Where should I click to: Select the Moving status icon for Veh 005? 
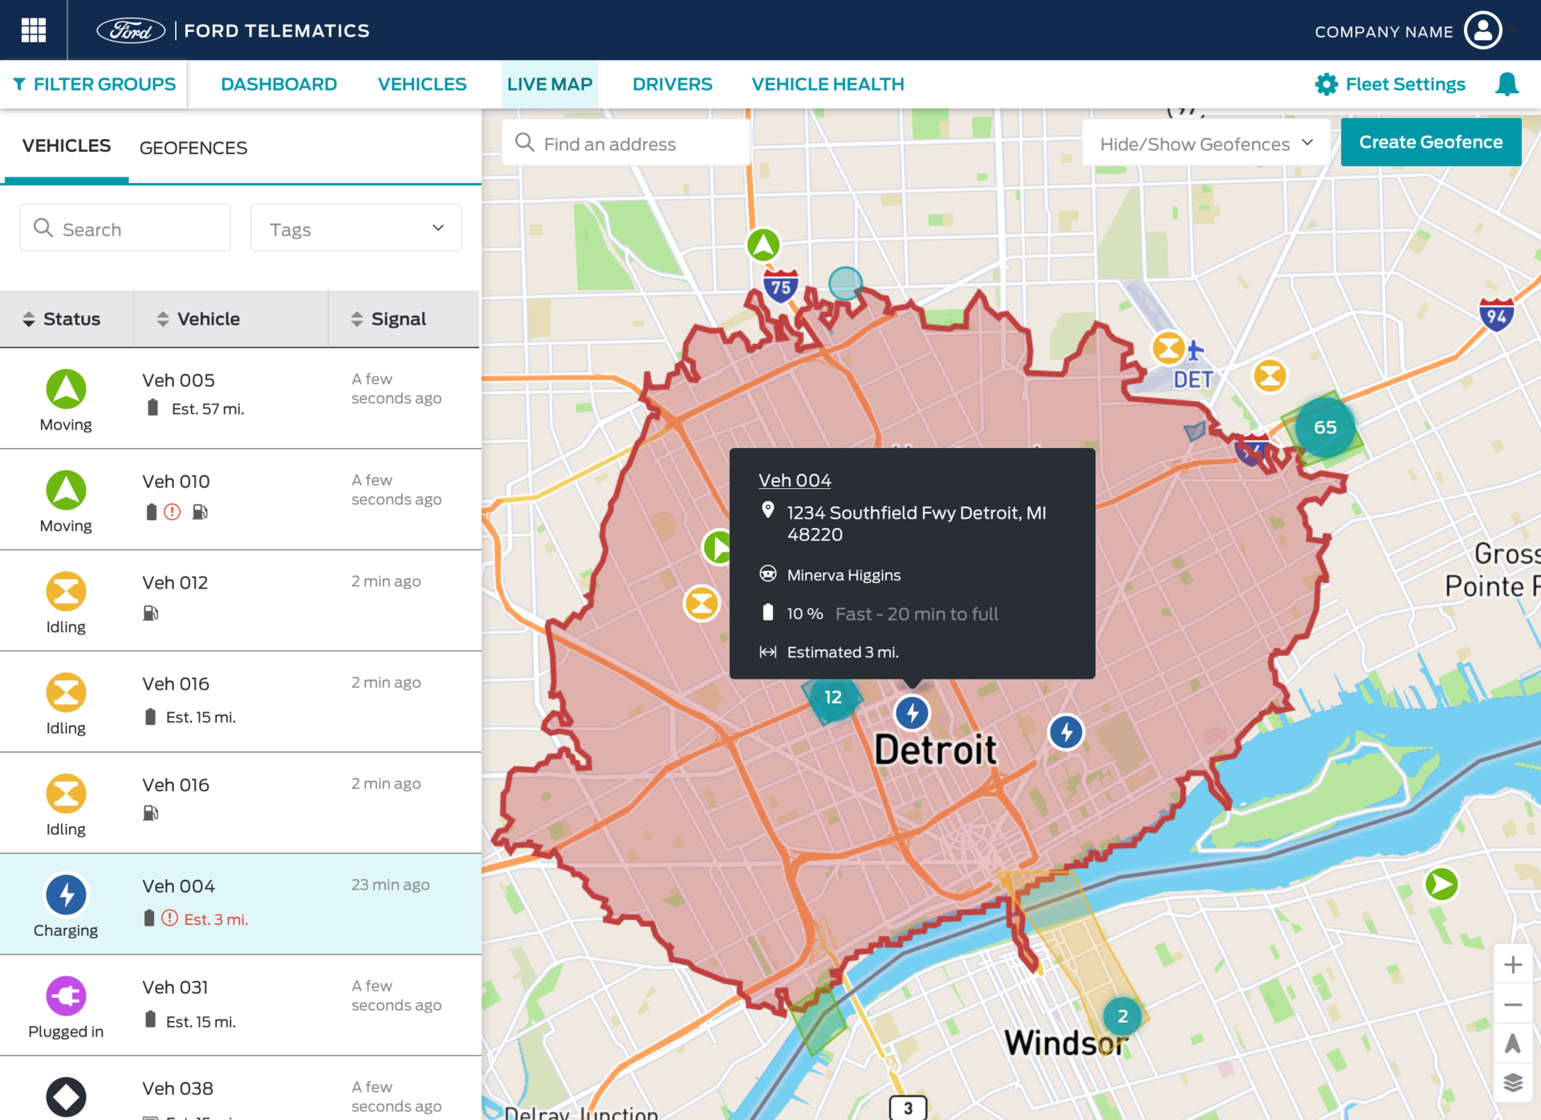[x=67, y=390]
